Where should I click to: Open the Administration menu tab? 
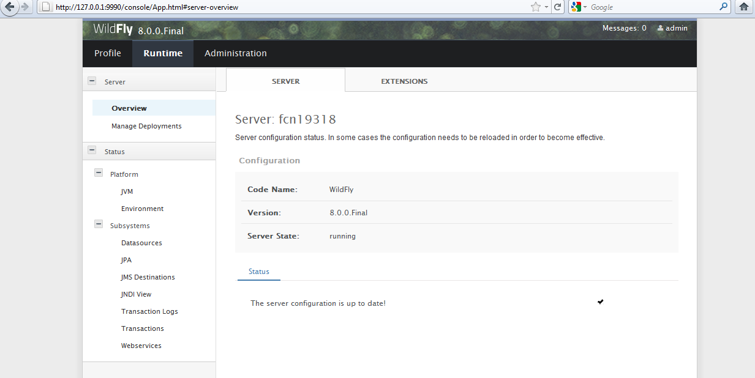(236, 53)
